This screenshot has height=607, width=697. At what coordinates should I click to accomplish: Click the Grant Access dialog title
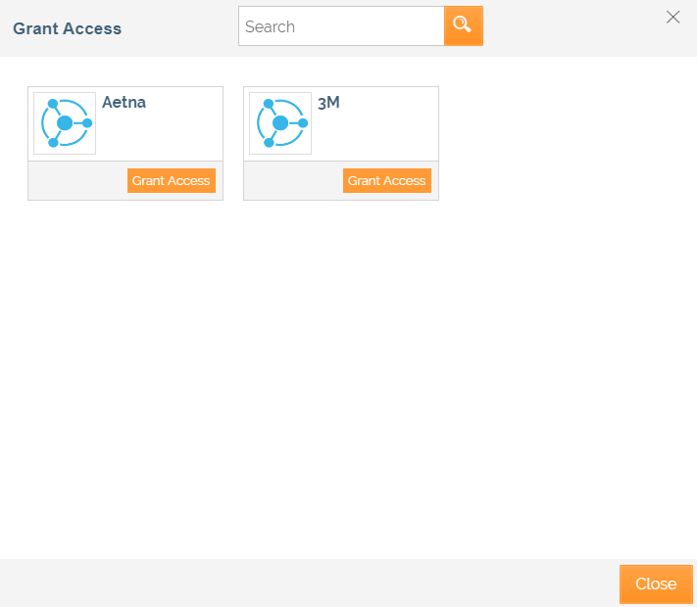coord(67,28)
